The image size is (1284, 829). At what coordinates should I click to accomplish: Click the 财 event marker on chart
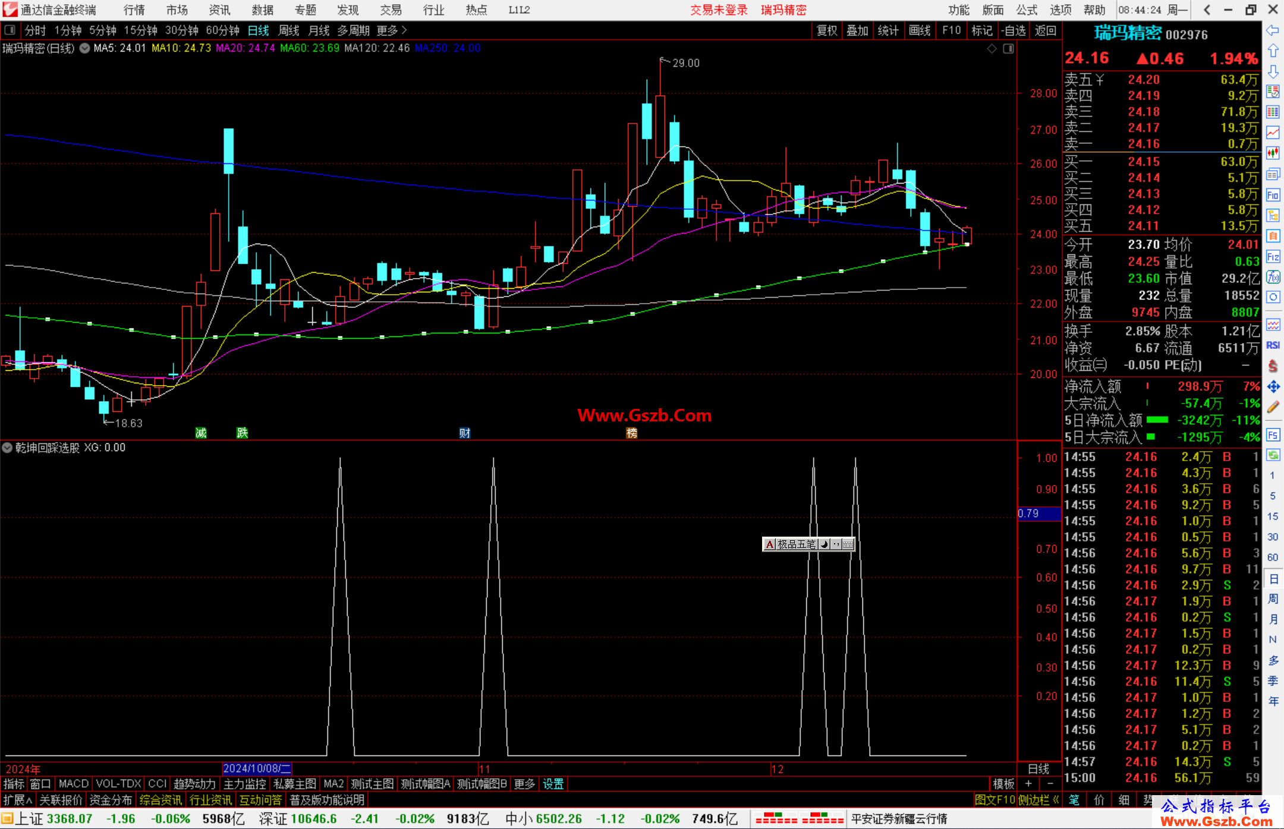click(x=464, y=433)
